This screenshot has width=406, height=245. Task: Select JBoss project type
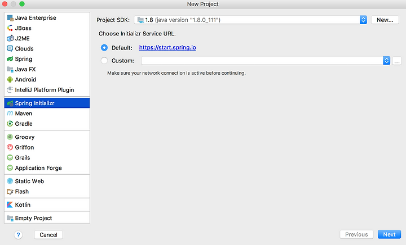(47, 28)
